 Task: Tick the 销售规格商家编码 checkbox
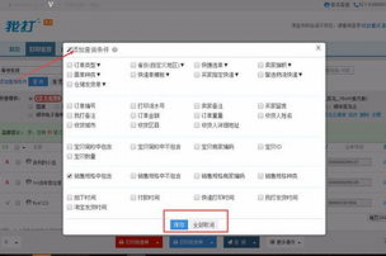197,176
